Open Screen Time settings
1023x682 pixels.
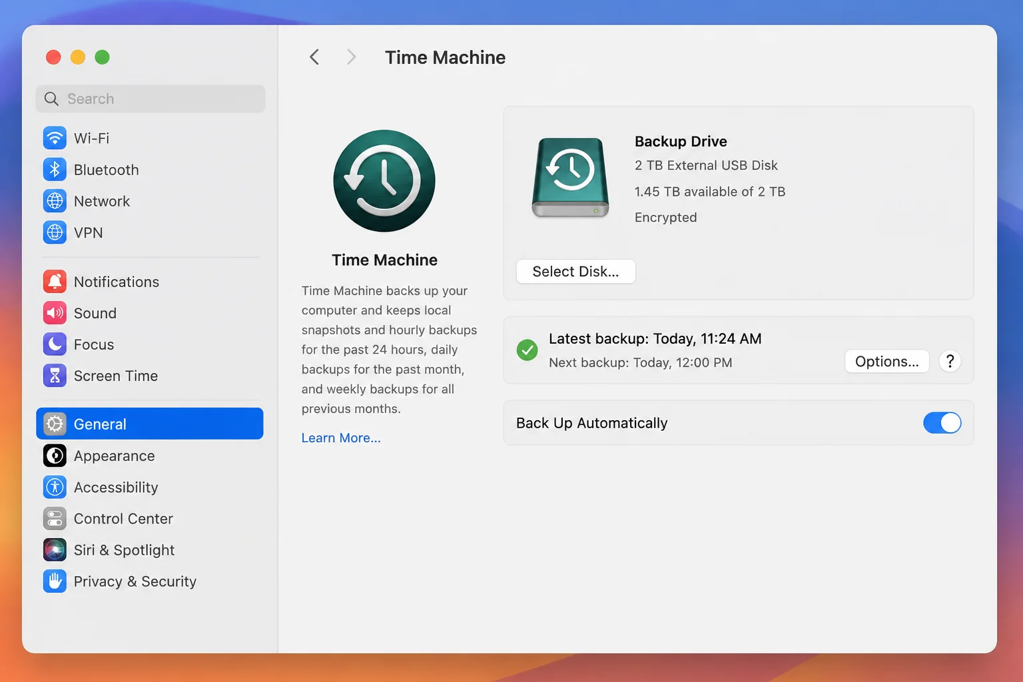click(150, 376)
